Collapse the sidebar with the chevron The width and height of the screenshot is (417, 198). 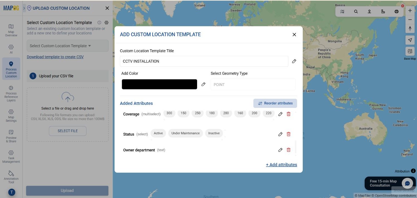[24, 8]
